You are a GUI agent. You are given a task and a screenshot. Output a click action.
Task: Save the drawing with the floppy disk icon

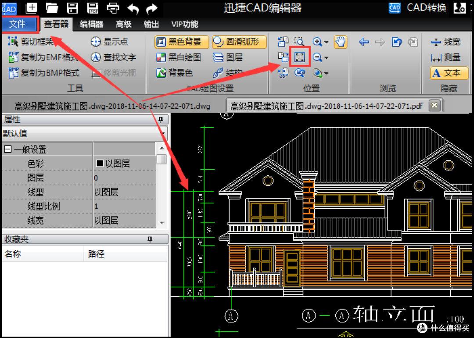[x=72, y=8]
